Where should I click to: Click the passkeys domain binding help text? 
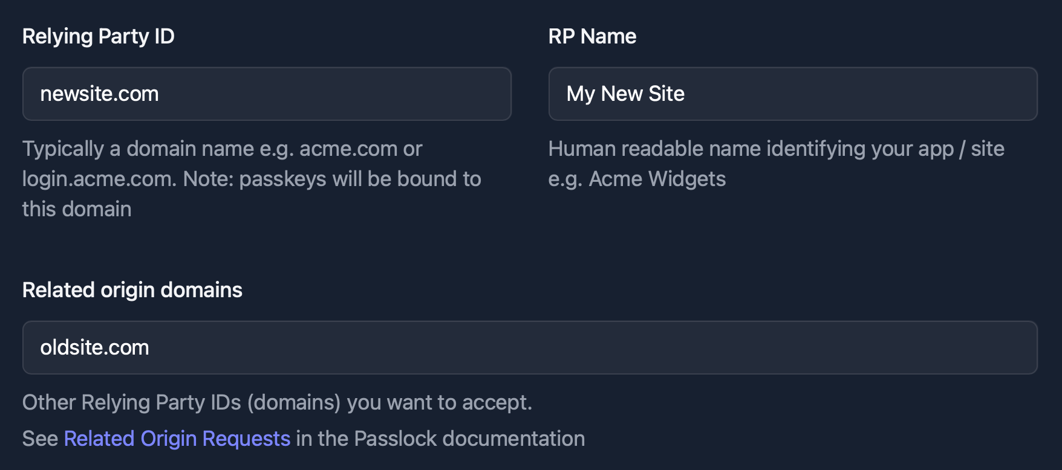(x=251, y=178)
